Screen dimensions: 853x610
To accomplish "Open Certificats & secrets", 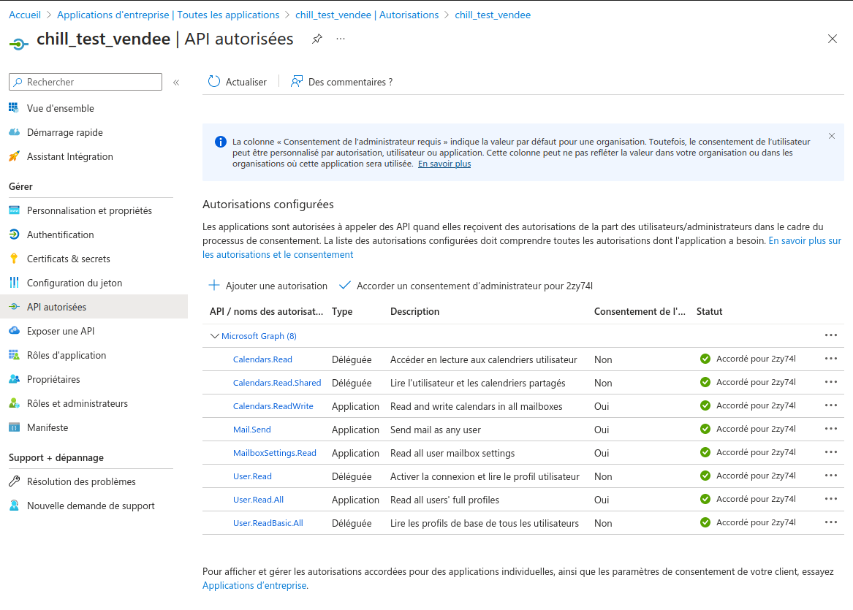I will (x=68, y=259).
